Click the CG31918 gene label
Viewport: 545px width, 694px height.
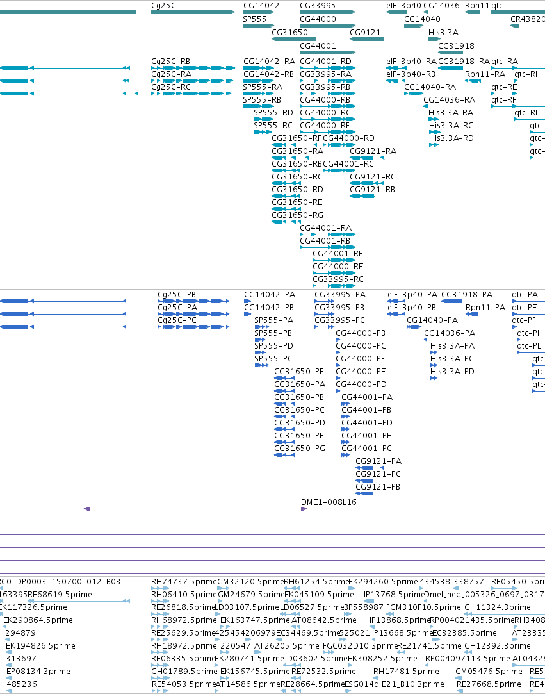(x=456, y=45)
